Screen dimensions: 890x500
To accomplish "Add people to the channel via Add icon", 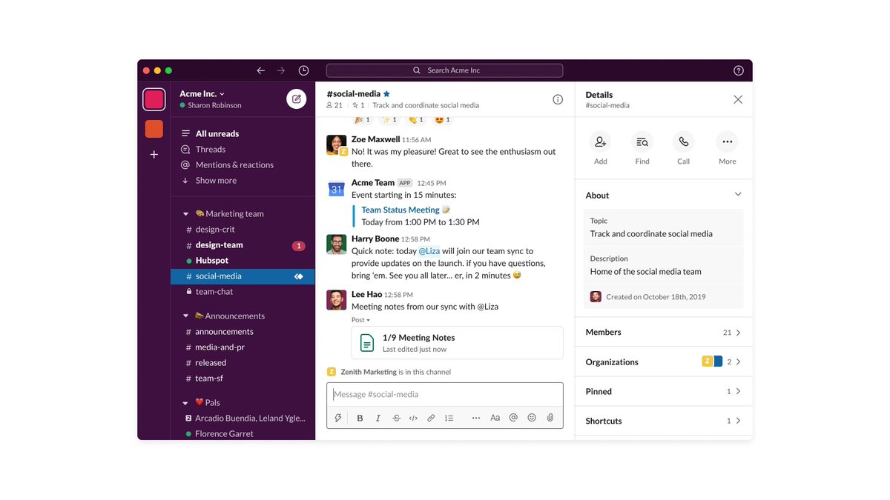I will [x=600, y=143].
